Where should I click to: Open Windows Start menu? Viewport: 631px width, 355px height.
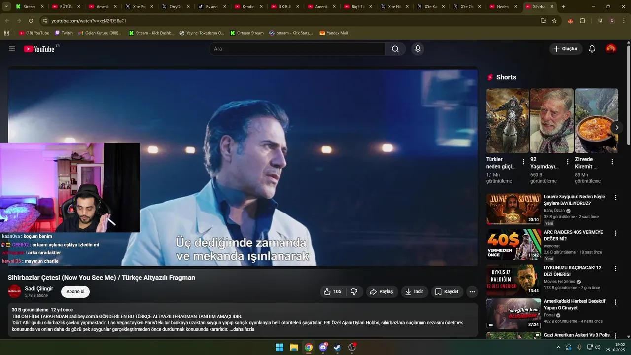tap(280, 347)
